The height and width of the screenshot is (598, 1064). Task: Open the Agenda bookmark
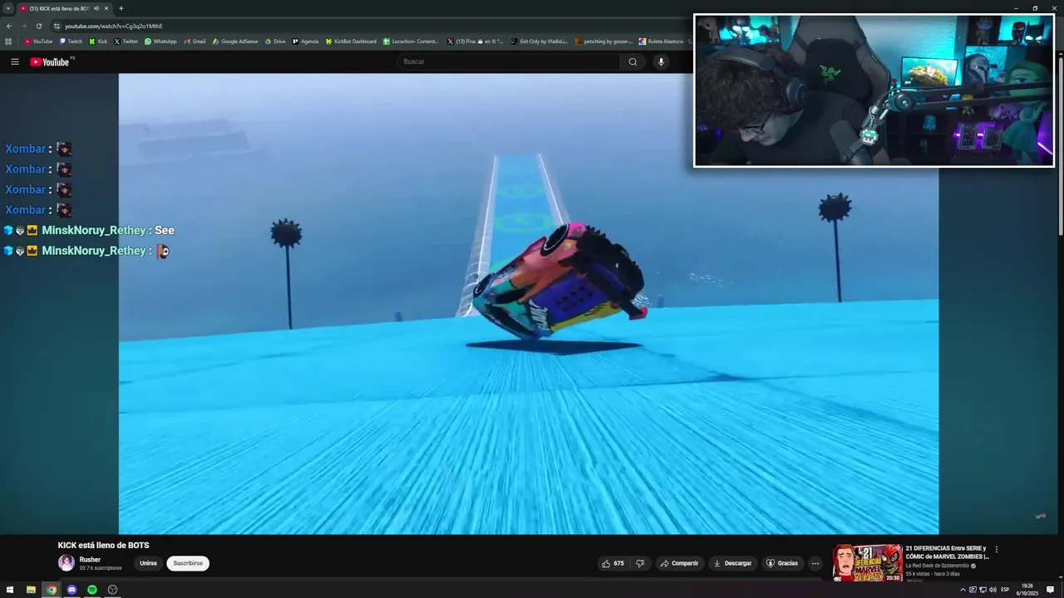click(305, 41)
